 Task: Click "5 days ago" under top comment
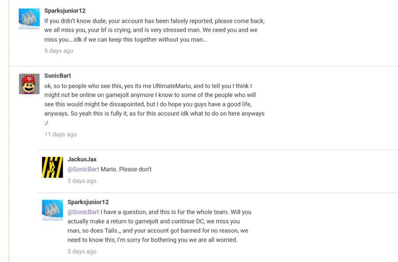pyautogui.click(x=59, y=51)
